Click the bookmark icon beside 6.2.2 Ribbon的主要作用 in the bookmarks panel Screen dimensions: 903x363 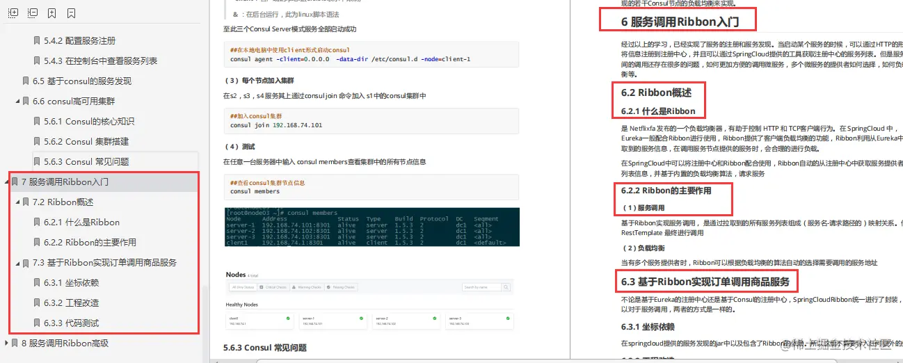tap(37, 242)
